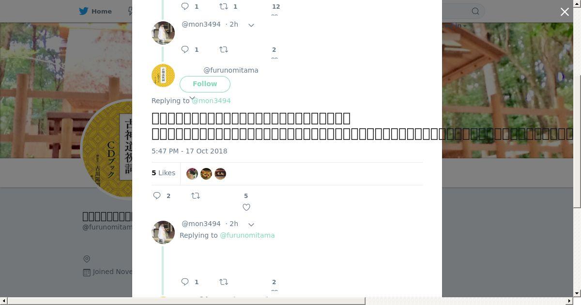This screenshot has height=305, width=581.
Task: View the 5 Likes list
Action: (164, 173)
